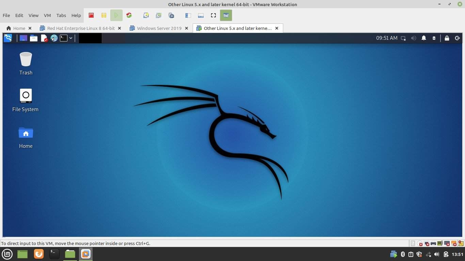Screen dimensions: 465x261
Task: Click the green Power On play button
Action: (116, 15)
